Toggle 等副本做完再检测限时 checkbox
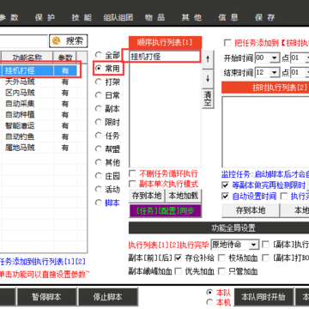The image size is (309, 309). coord(226,185)
